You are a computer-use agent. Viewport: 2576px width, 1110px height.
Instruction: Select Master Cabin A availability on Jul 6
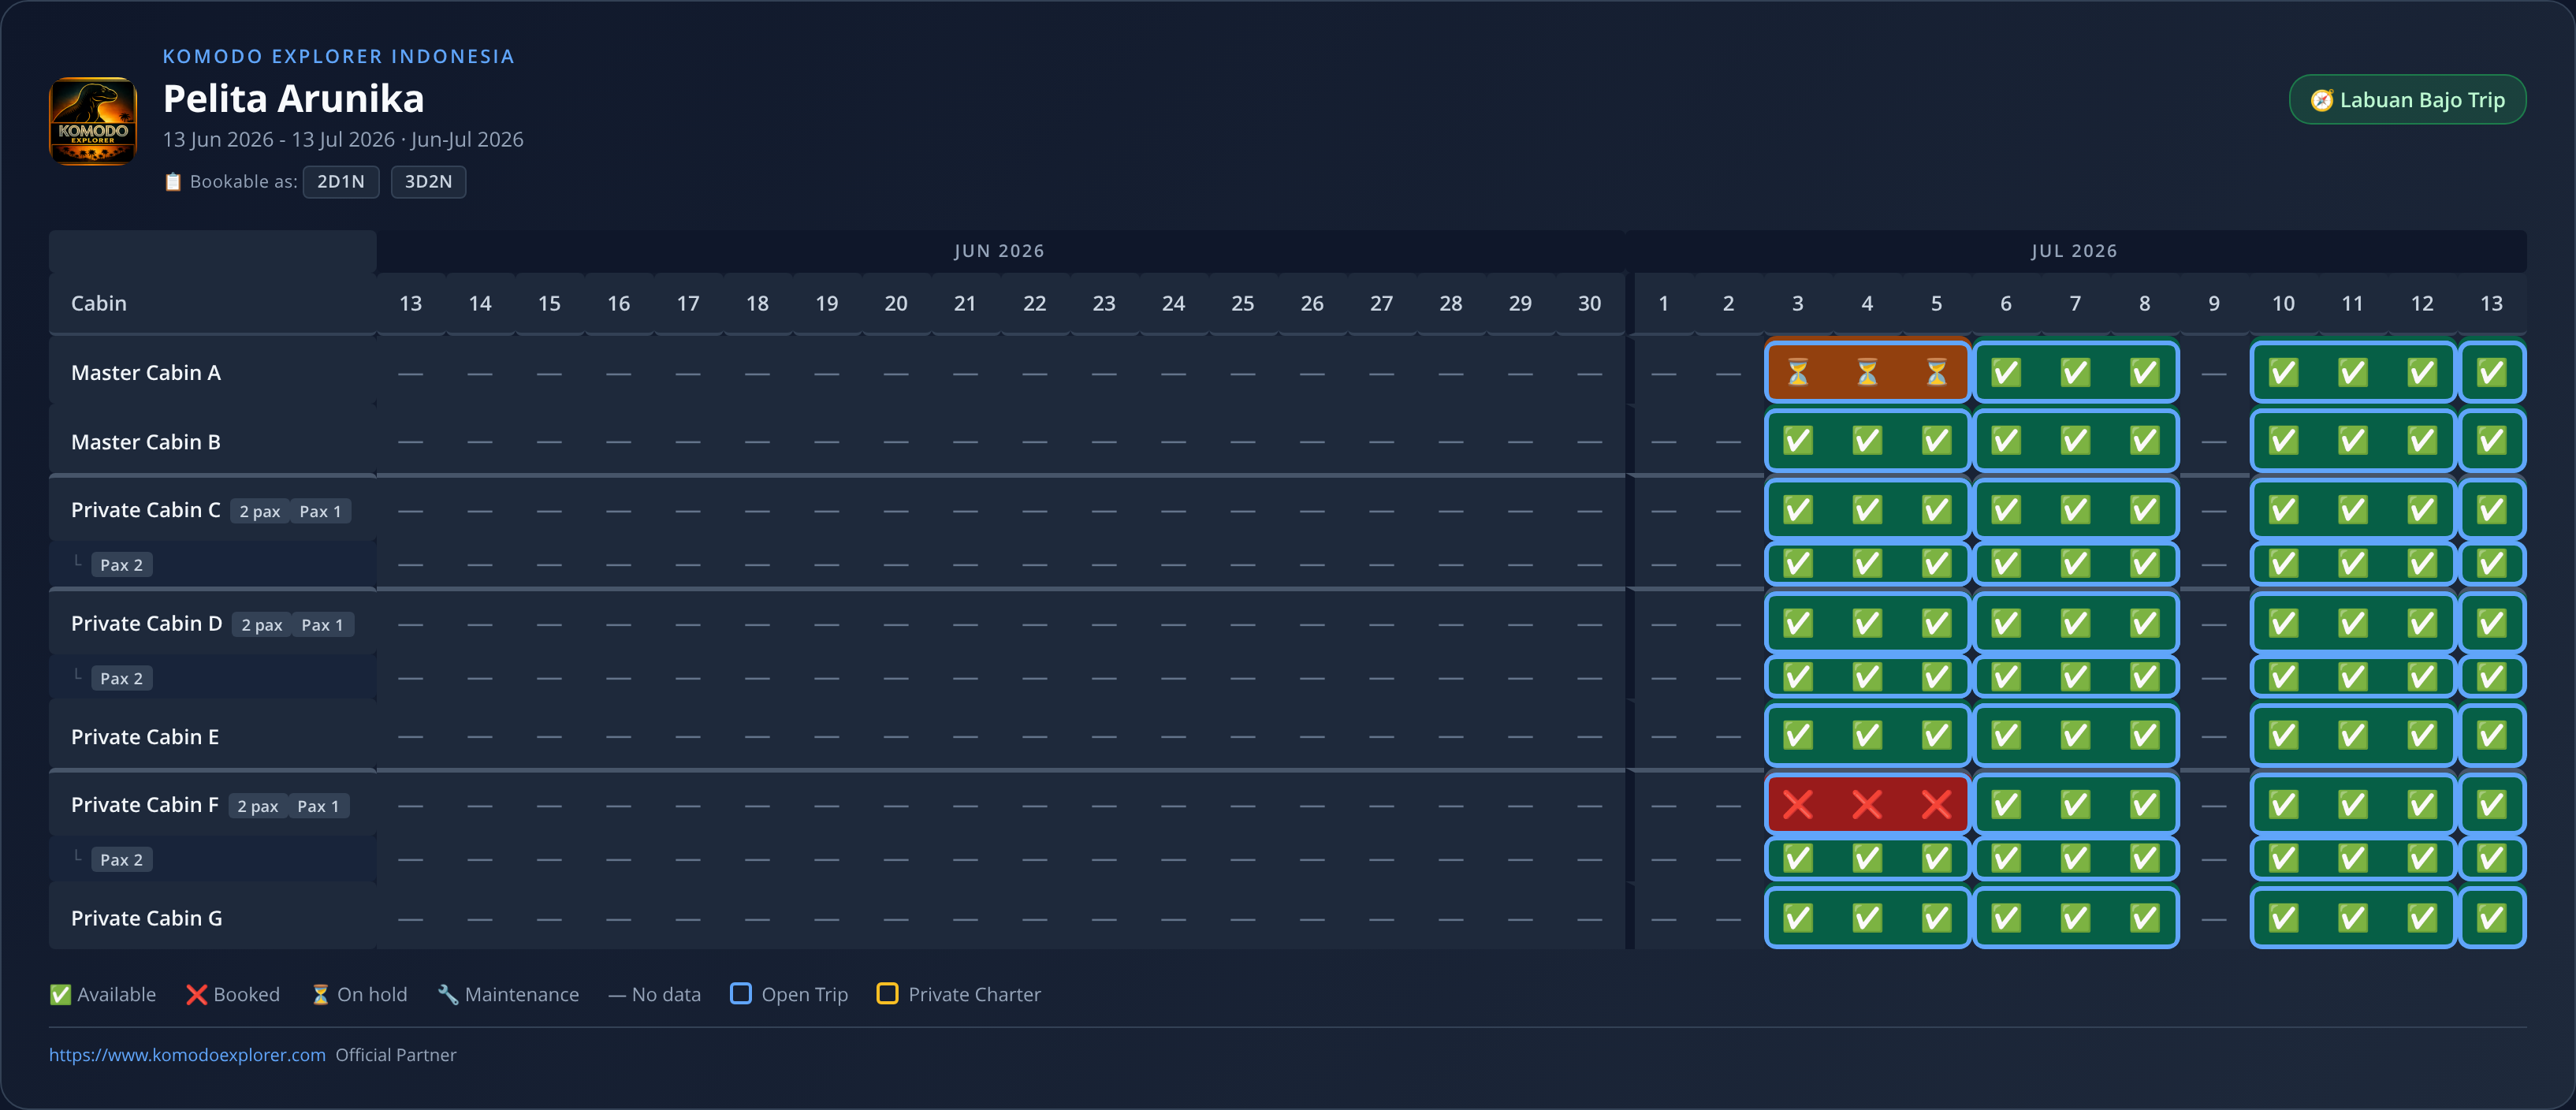(2006, 373)
